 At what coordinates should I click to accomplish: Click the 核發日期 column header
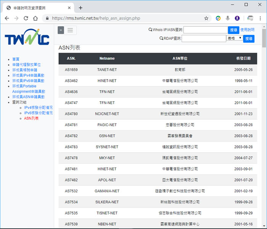(243, 58)
